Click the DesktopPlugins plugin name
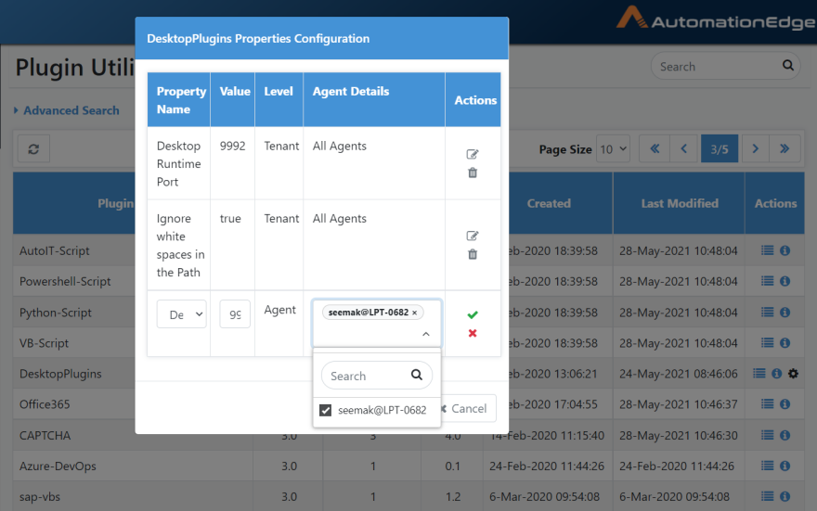Viewport: 817px width, 511px height. 60,374
